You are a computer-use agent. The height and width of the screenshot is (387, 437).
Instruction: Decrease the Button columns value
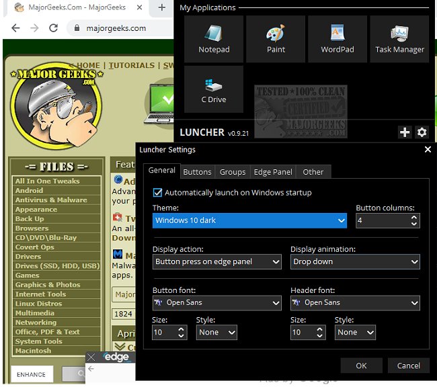[x=414, y=224]
